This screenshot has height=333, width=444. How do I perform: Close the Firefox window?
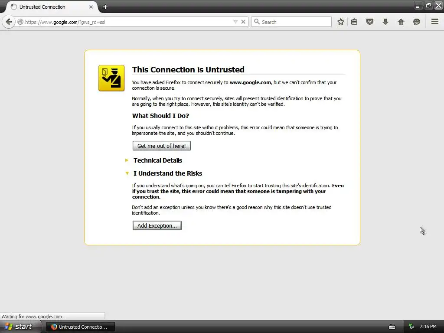tap(438, 6)
